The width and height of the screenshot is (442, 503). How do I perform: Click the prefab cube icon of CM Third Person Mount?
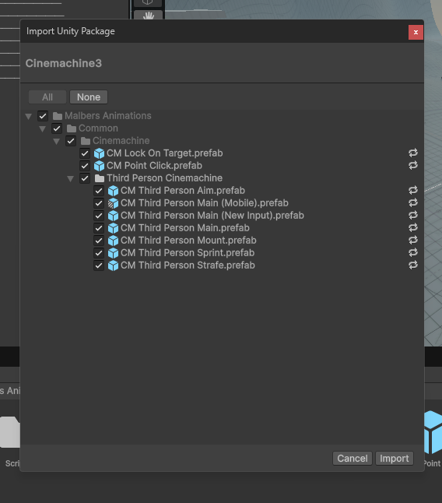113,241
